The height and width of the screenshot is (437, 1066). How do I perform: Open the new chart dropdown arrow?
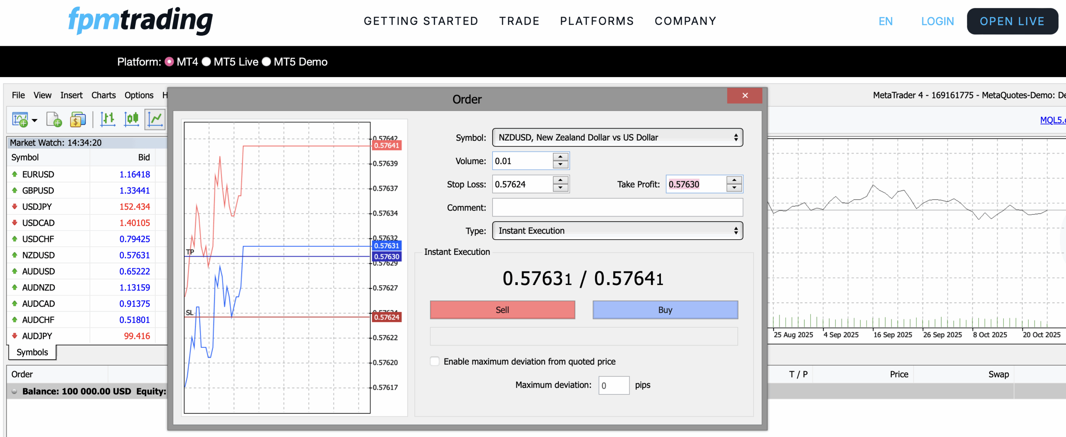pyautogui.click(x=35, y=120)
